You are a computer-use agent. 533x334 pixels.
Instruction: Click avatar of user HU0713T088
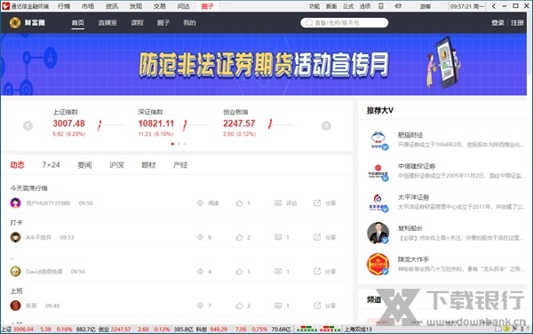15,203
